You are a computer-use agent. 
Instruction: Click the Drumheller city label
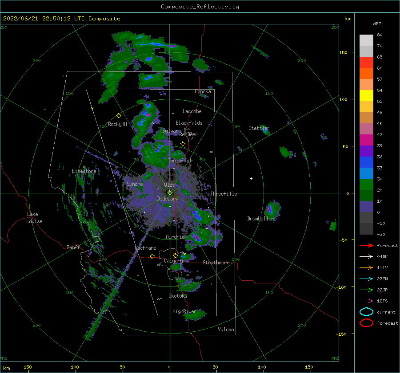point(260,219)
